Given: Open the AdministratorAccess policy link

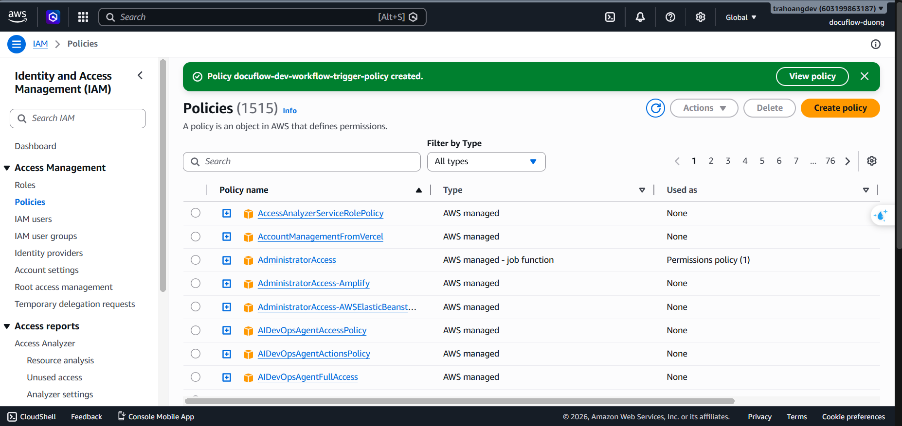Looking at the screenshot, I should click(x=297, y=260).
